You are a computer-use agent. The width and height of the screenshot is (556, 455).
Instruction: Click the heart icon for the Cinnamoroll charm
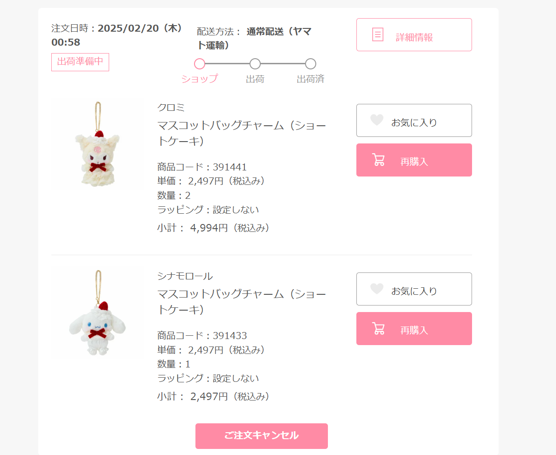[376, 289]
